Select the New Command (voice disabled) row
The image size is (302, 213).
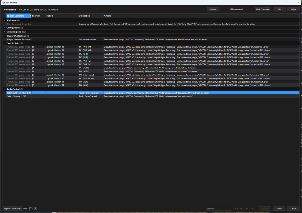pyautogui.click(x=153, y=24)
